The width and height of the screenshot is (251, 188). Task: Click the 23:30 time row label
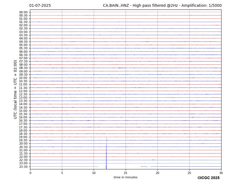(23, 167)
